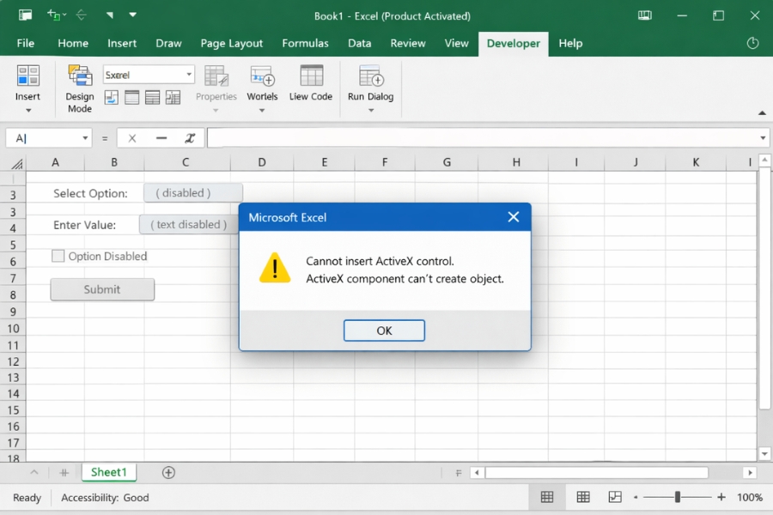Click the disabled Select Option combo box

[x=192, y=191]
